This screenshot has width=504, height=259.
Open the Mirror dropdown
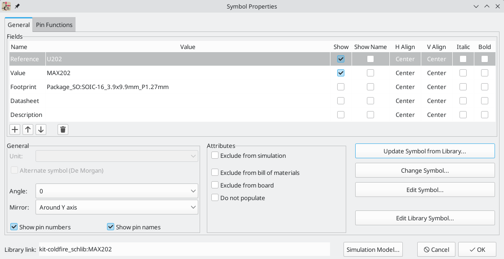tap(192, 207)
